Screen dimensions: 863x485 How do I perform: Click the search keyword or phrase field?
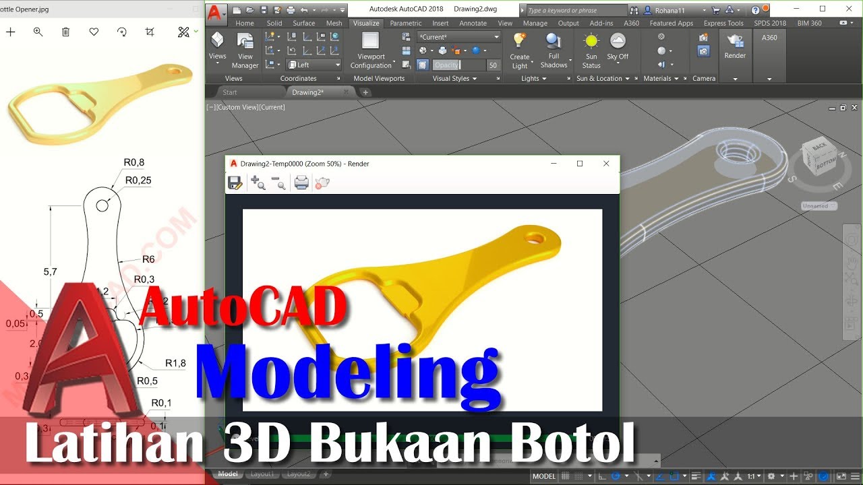click(575, 10)
